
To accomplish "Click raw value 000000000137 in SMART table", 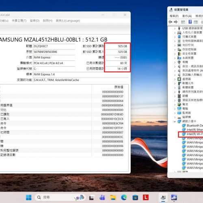I will [x=112, y=96].
